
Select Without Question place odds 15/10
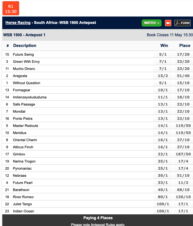(x=183, y=83)
